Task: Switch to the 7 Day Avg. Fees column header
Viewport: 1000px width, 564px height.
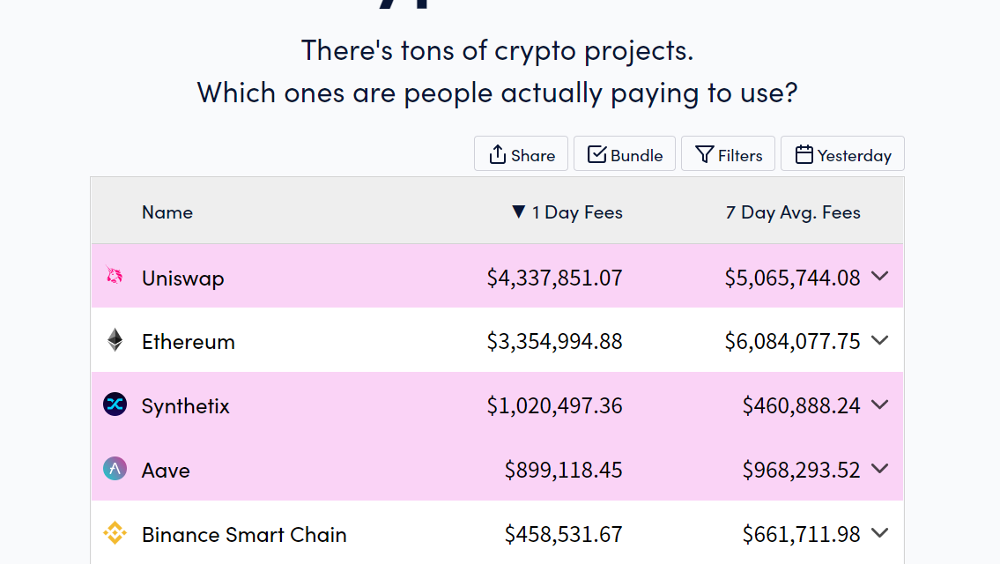Action: point(792,212)
